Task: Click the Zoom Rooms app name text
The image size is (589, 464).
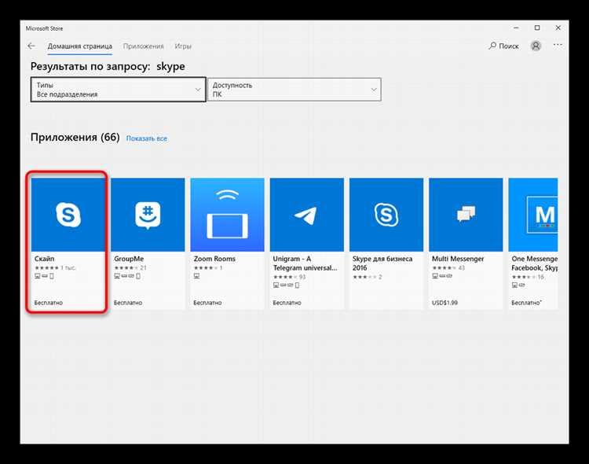Action: (214, 259)
